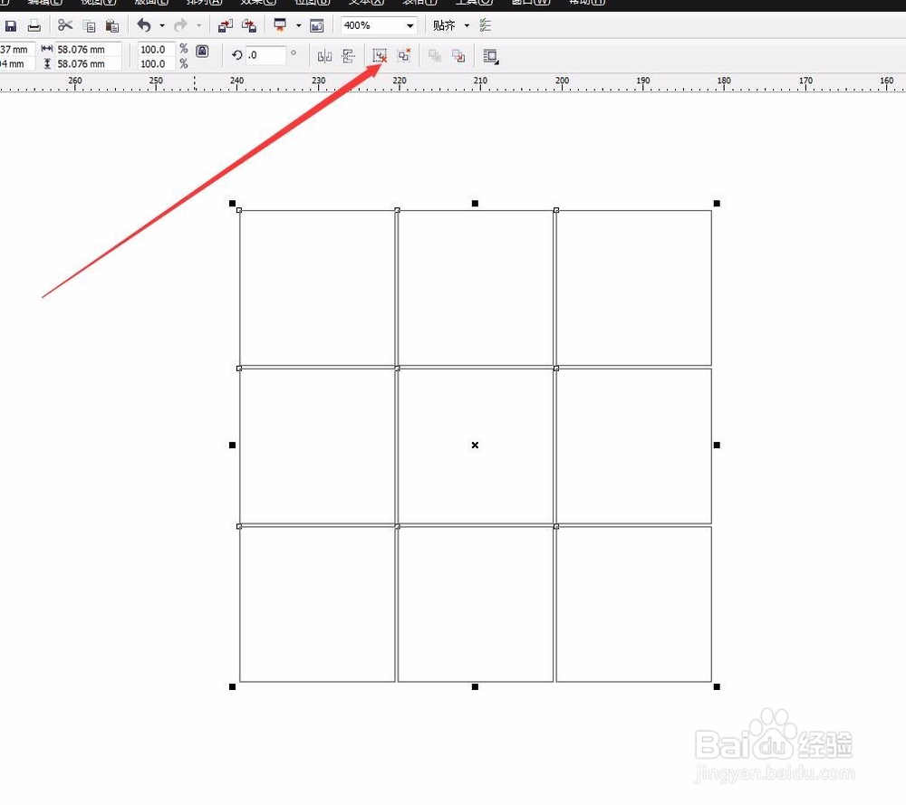The height and width of the screenshot is (805, 906).
Task: Click the Undo arrow
Action: (144, 25)
